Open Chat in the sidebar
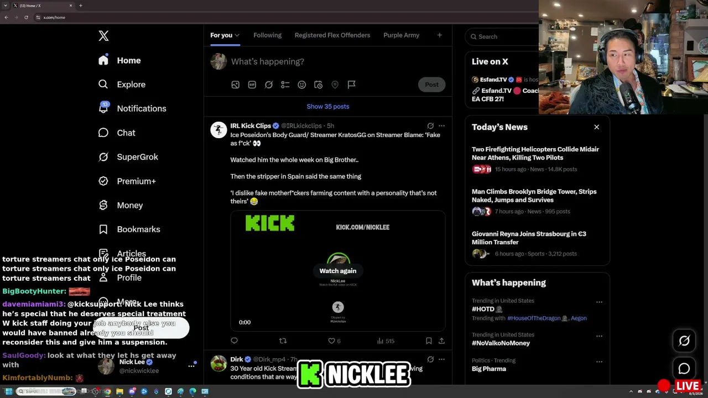 point(117,133)
